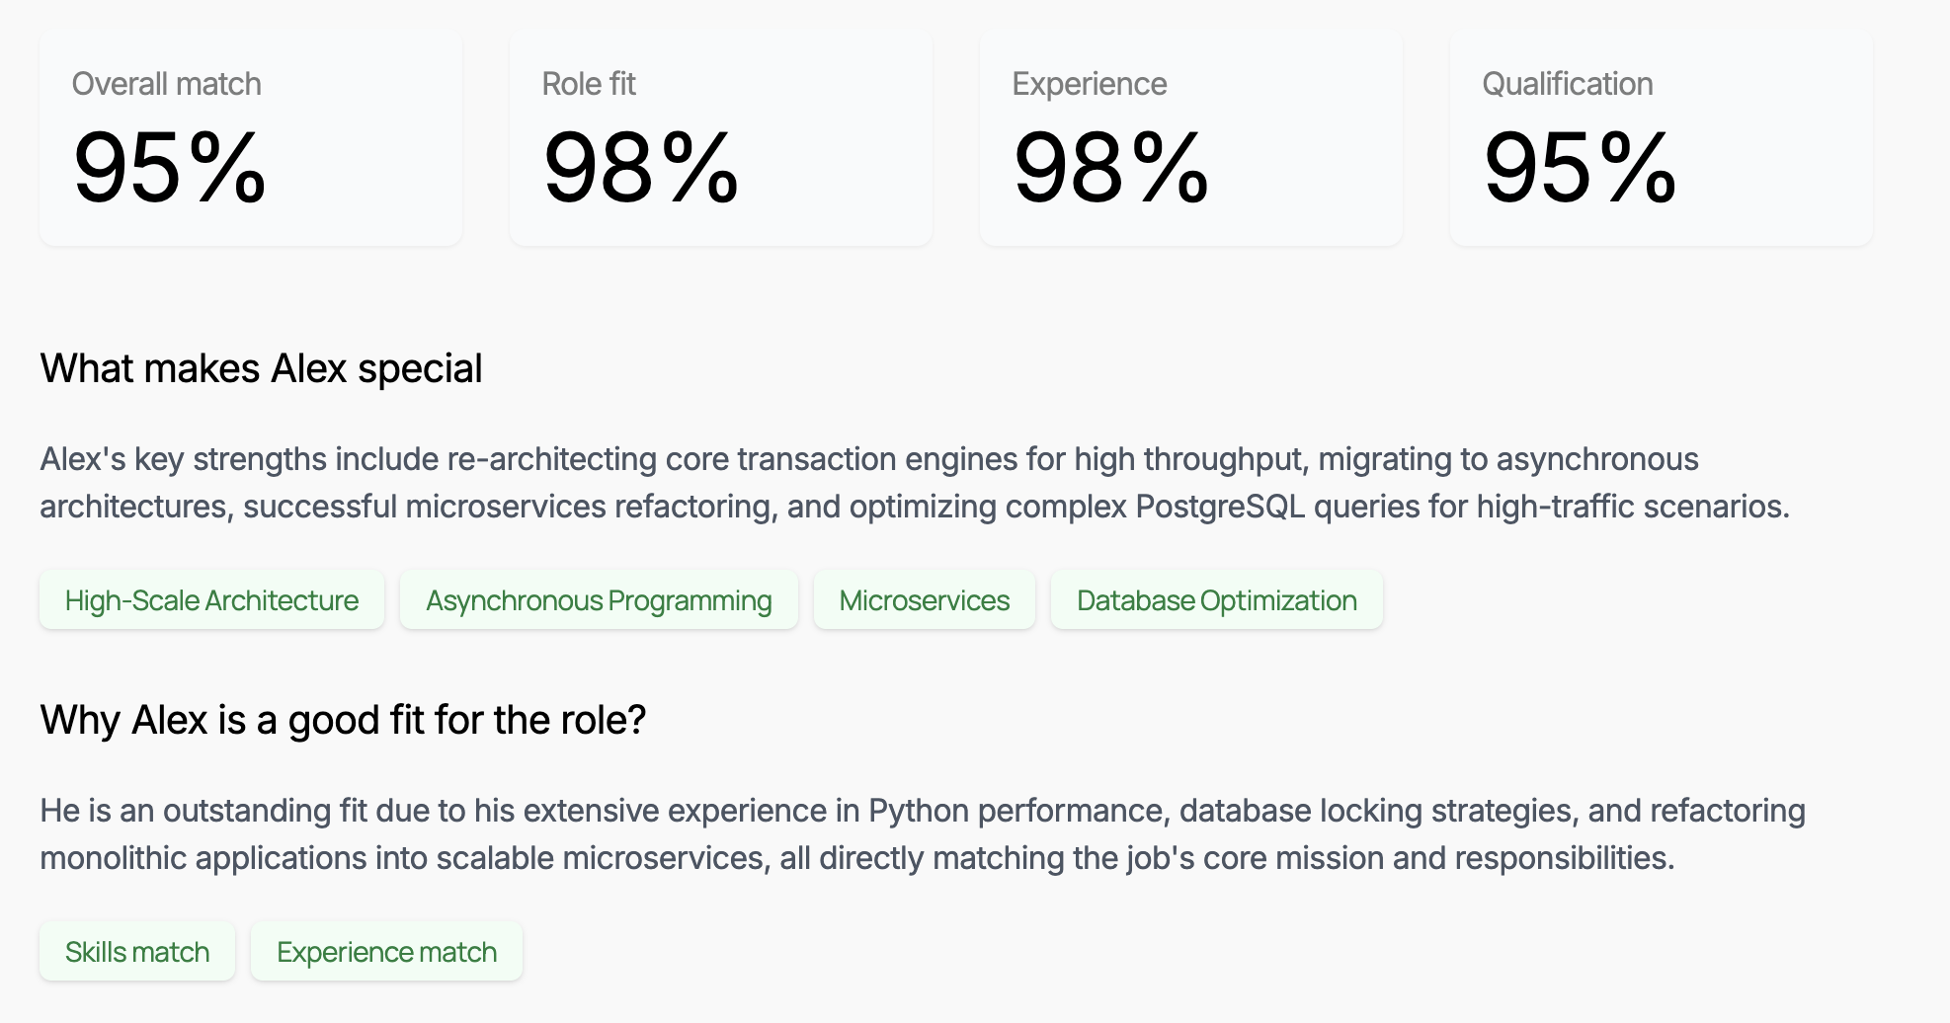1950x1023 pixels.
Task: Click the 95% value under Overall match
Action: coord(170,169)
